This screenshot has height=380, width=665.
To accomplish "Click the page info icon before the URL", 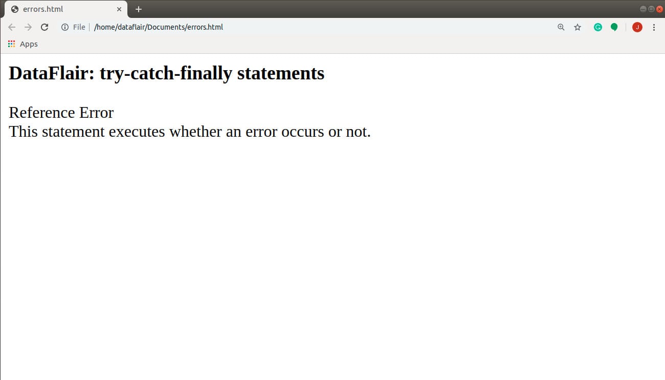I will (x=64, y=27).
